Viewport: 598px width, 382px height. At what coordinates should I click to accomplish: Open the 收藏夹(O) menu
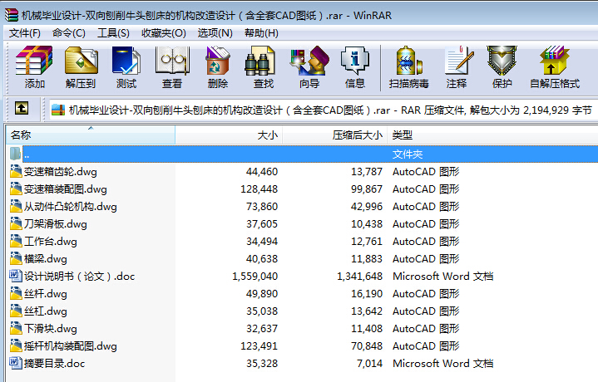pos(163,33)
